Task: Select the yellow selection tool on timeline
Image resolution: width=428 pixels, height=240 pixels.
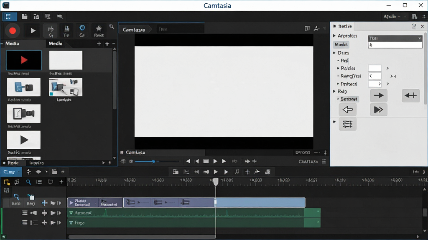Action: 7,182
